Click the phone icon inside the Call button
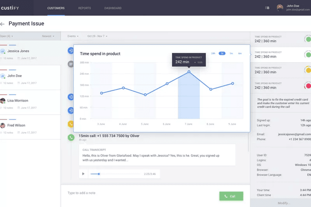The image size is (311, 207). click(x=226, y=196)
